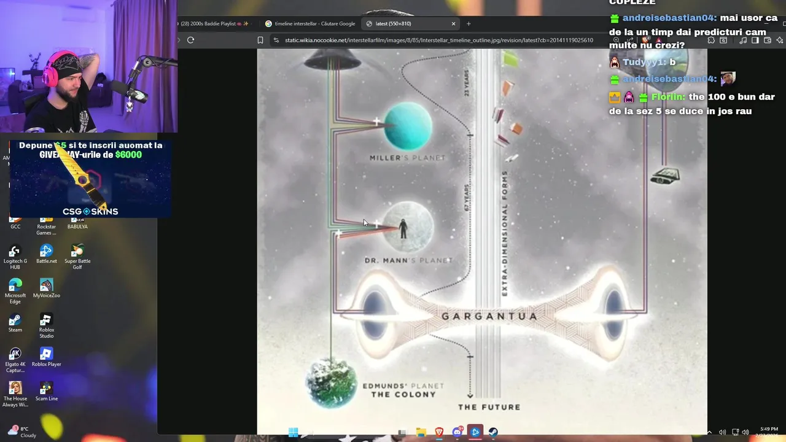This screenshot has width=786, height=442.
Task: Click the address bar with static.wikia.nocookie.net URL
Action: pos(439,40)
